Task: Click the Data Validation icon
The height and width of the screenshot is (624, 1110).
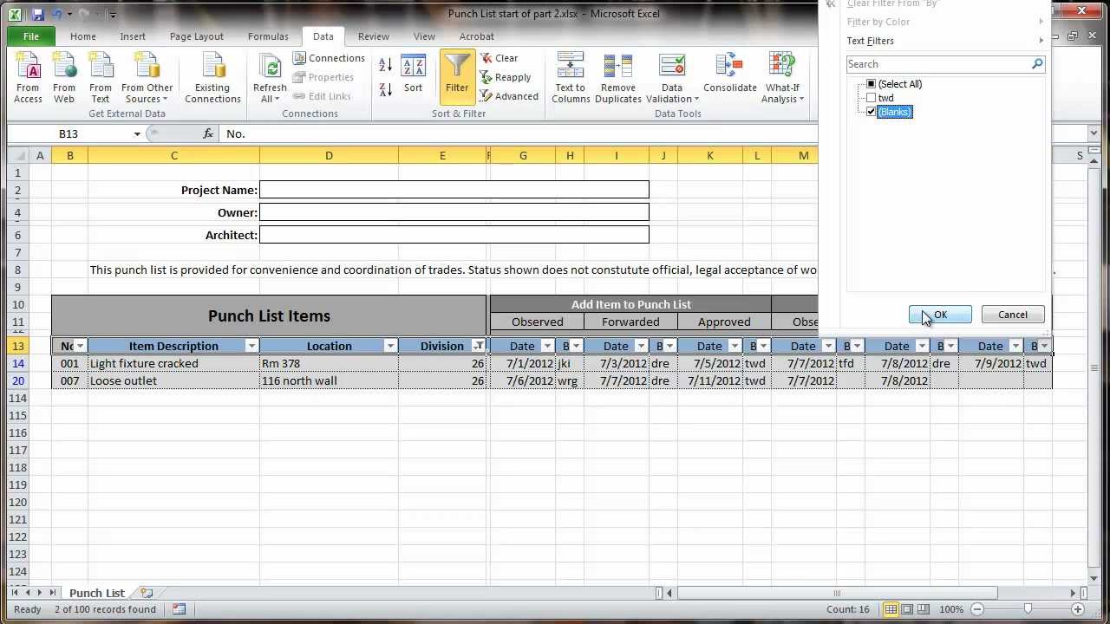Action: 672,66
